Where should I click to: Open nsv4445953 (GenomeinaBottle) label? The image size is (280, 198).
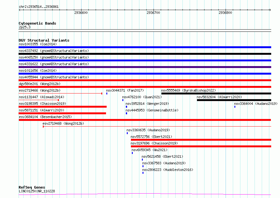(x=152, y=110)
